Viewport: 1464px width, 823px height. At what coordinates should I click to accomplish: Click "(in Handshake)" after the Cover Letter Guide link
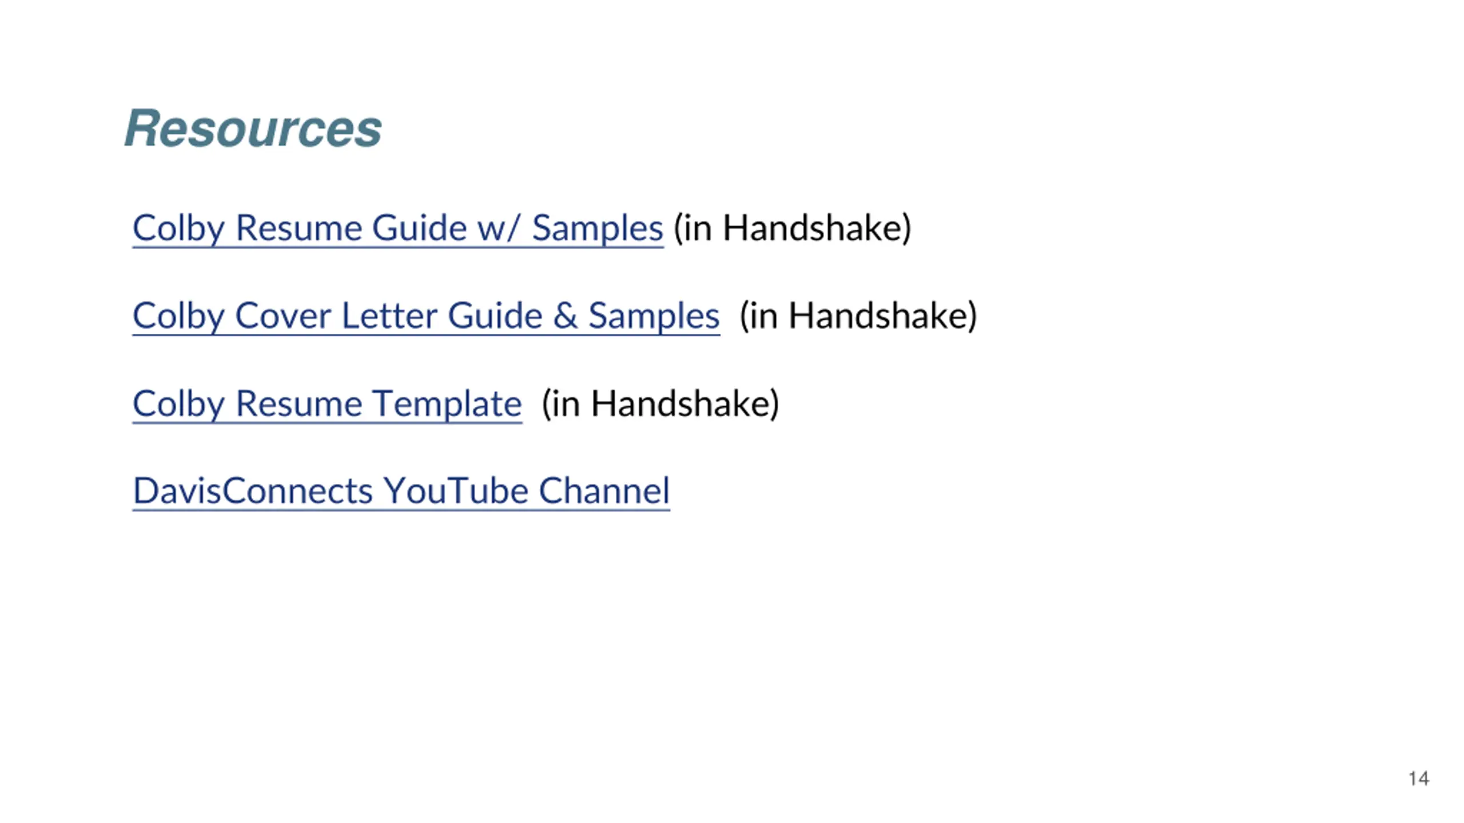tap(858, 316)
